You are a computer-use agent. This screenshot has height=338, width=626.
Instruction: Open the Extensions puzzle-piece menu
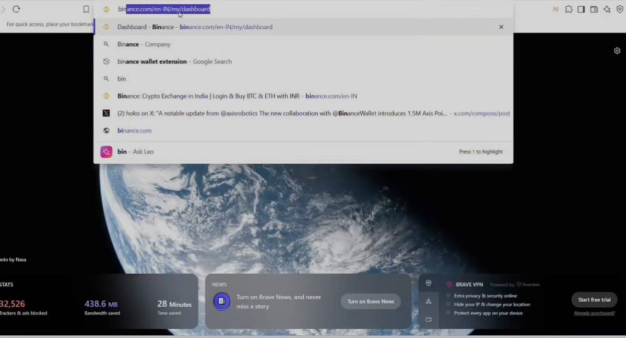[569, 9]
